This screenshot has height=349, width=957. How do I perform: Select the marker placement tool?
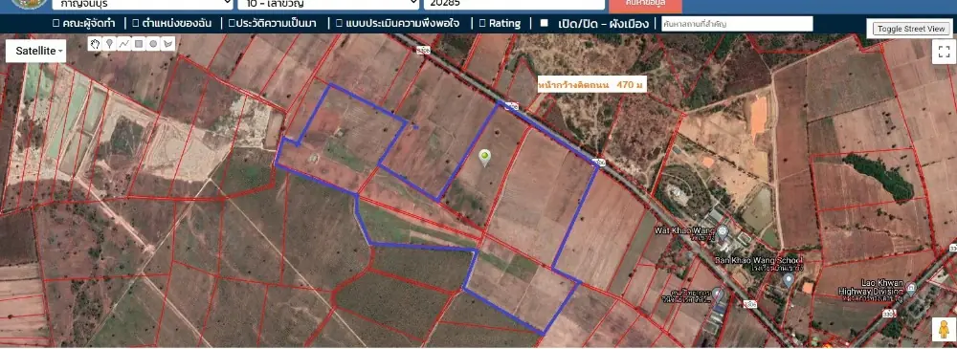pyautogui.click(x=110, y=43)
